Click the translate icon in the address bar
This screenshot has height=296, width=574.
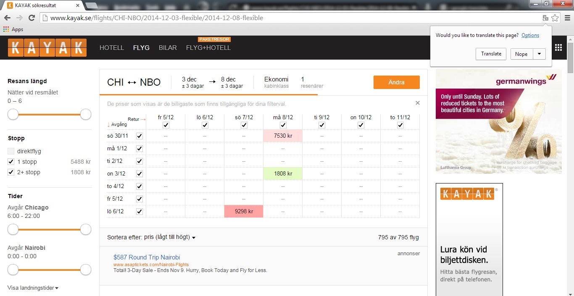point(545,18)
